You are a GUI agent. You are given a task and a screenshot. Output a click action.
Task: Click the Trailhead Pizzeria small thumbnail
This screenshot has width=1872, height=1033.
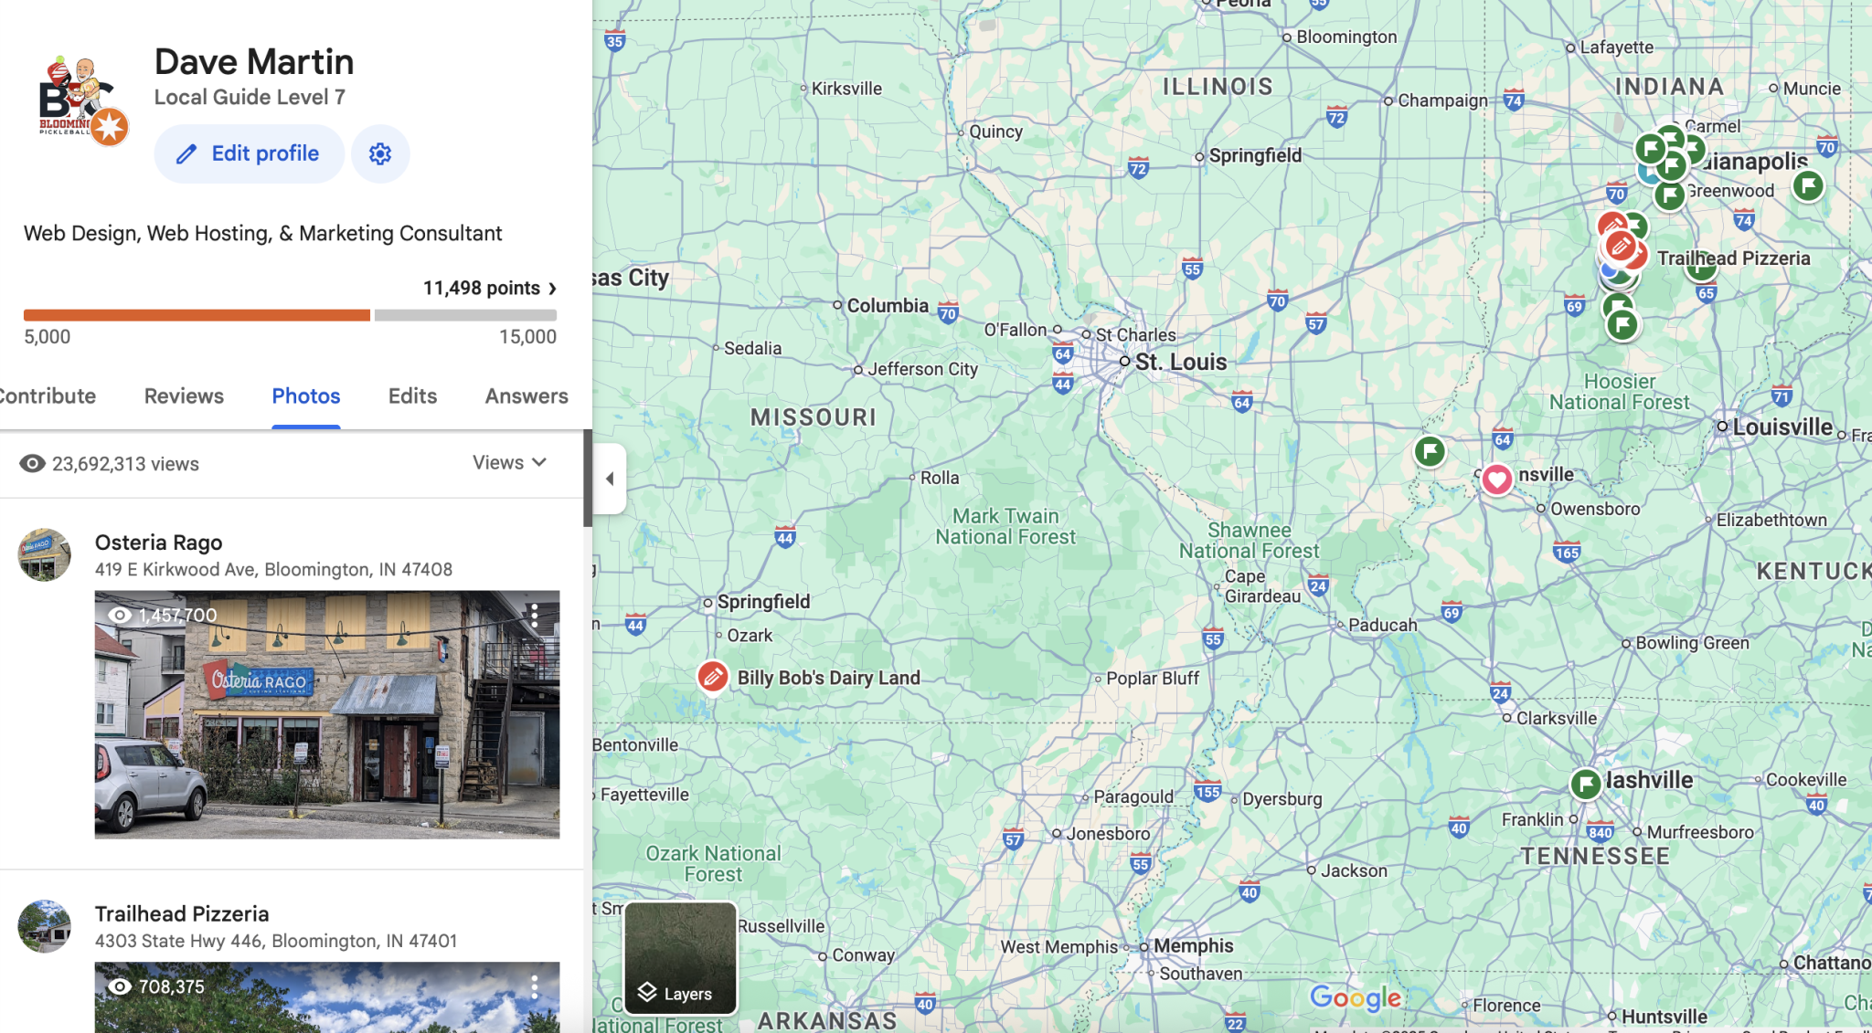(x=44, y=926)
